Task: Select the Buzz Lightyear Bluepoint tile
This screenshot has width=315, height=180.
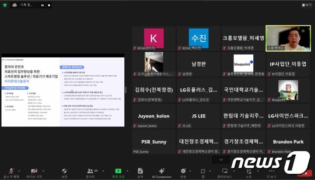Action: [288, 90]
